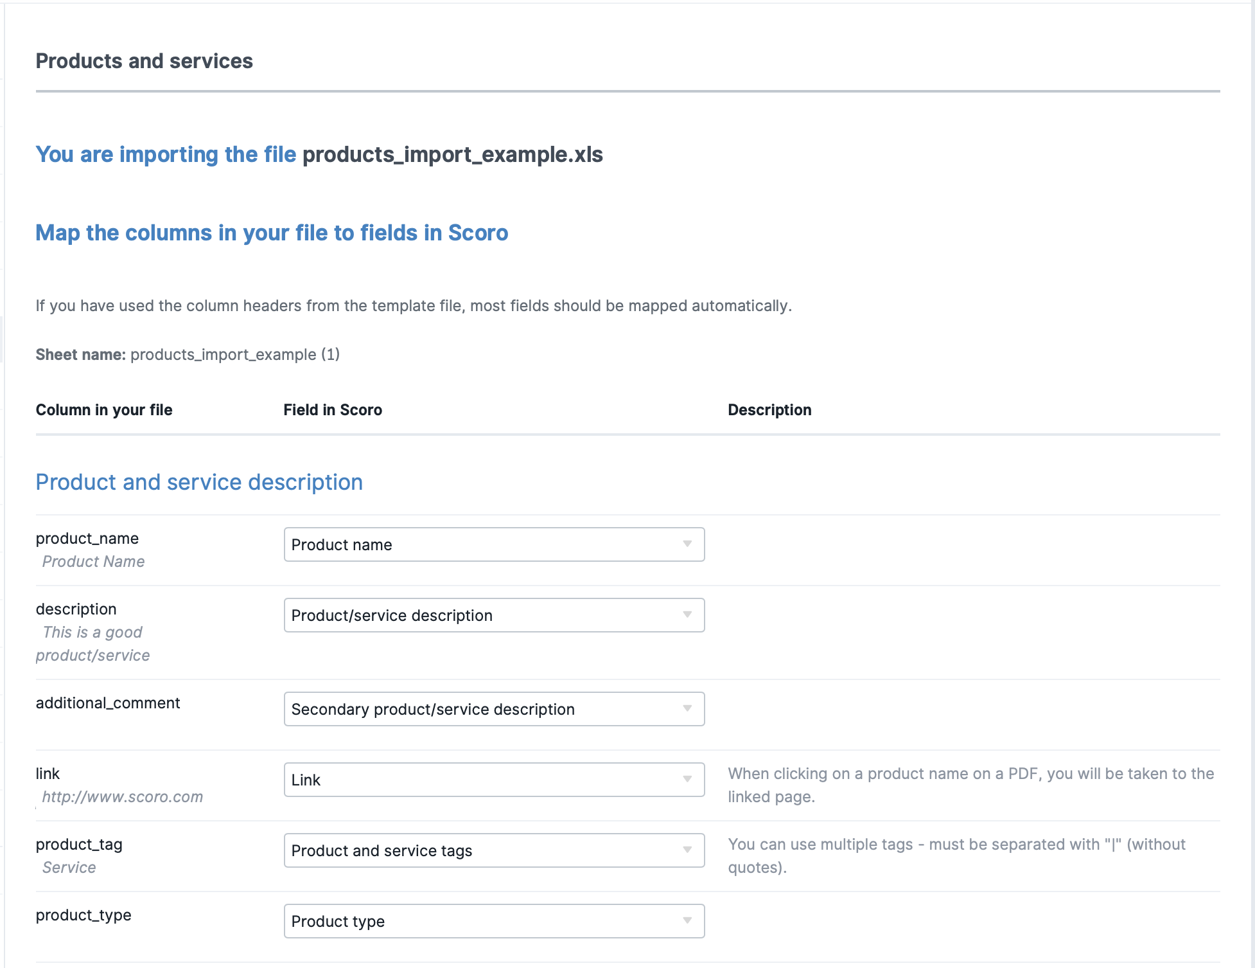Click the chevron on the Link field

click(689, 780)
